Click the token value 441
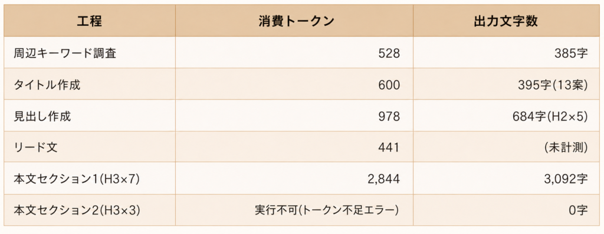Image resolution: width=604 pixels, height=234 pixels. tap(389, 148)
